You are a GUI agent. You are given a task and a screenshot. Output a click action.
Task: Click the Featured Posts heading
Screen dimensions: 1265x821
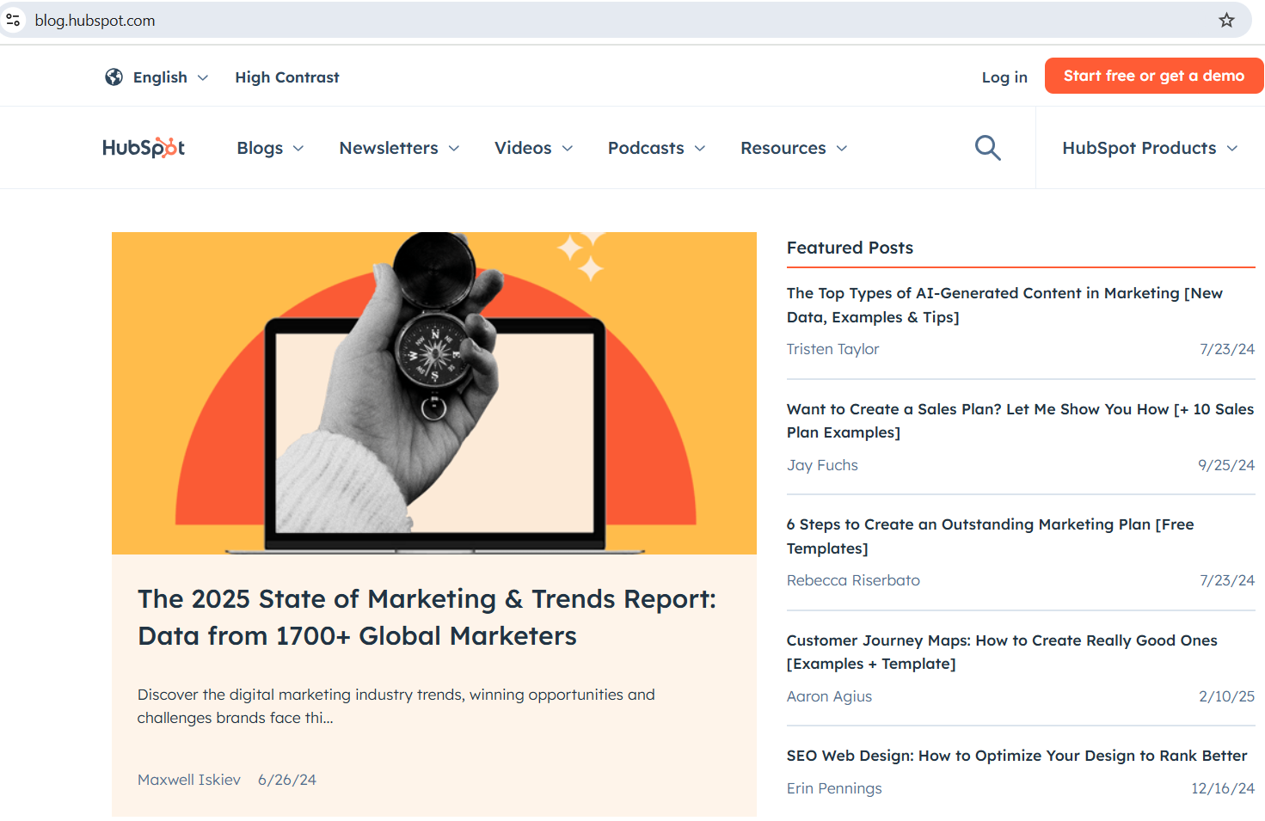point(850,248)
